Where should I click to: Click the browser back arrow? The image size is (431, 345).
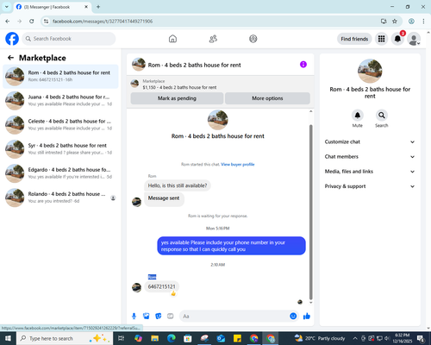[x=8, y=22]
